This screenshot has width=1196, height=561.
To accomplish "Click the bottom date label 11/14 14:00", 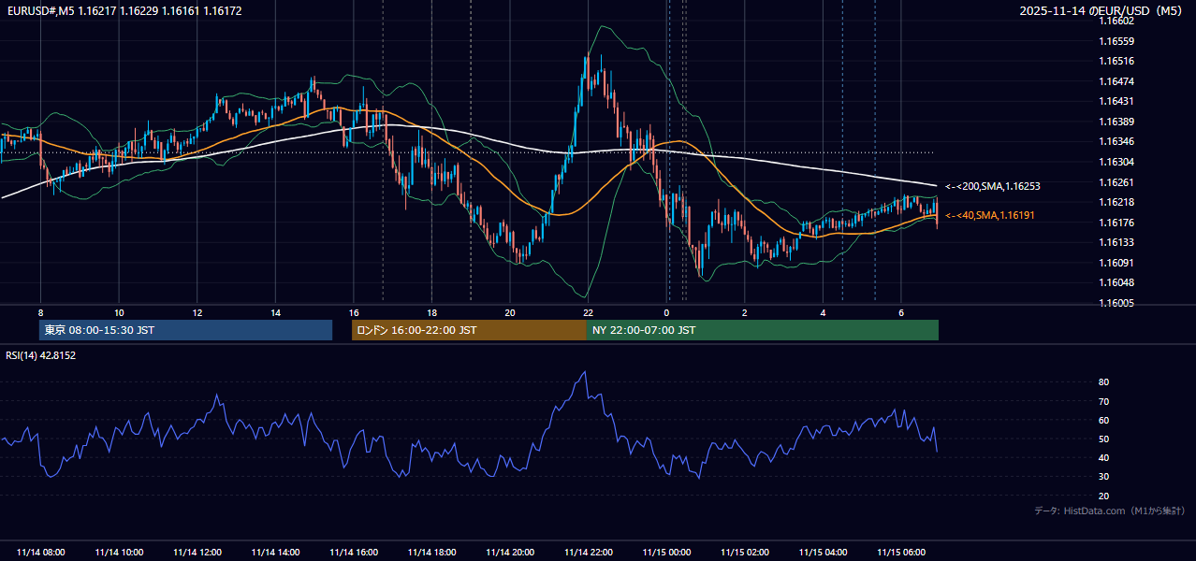I will (275, 553).
